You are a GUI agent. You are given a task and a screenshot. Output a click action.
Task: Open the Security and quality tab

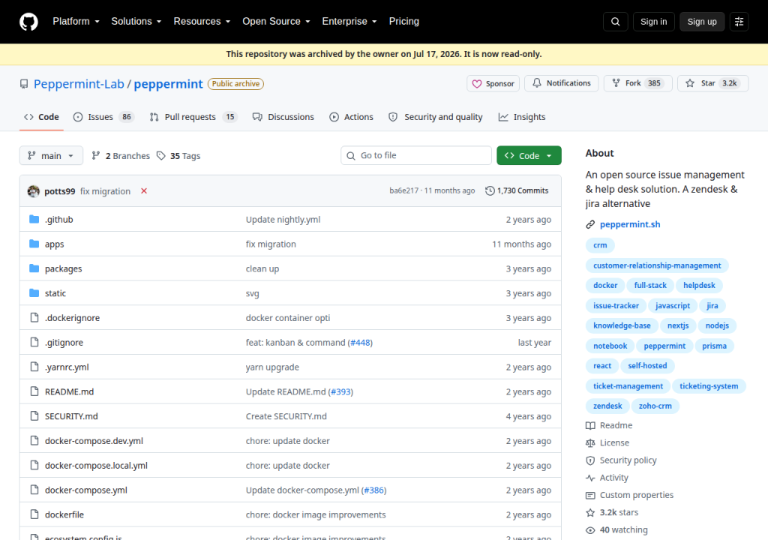click(x=436, y=117)
